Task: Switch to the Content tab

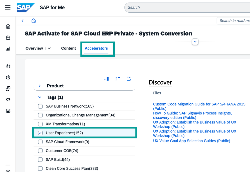Action: pyautogui.click(x=68, y=48)
